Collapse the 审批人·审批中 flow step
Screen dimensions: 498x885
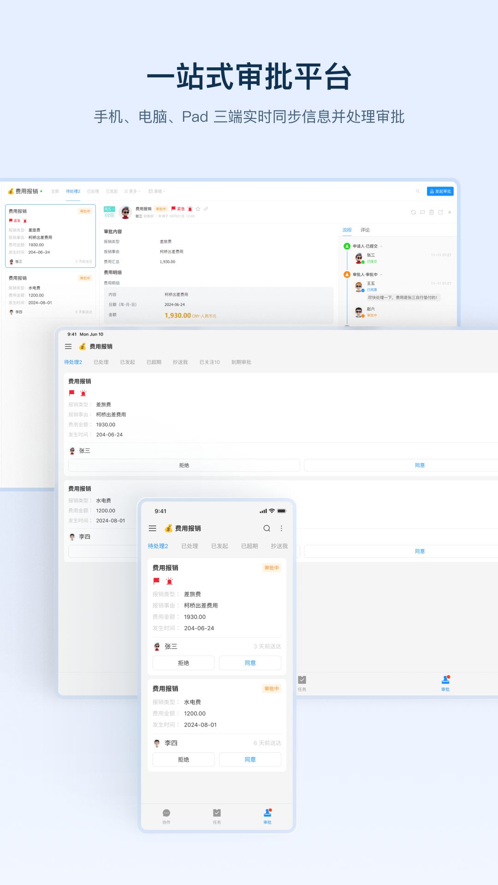tap(381, 275)
